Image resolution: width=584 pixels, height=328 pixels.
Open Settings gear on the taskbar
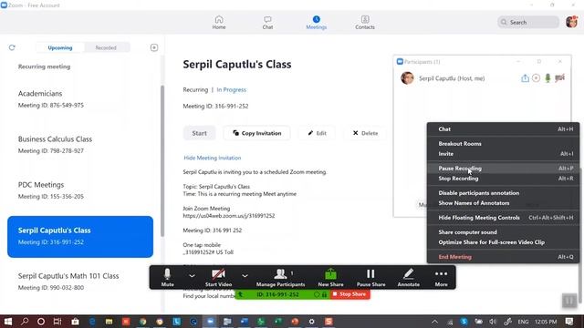pos(311,322)
